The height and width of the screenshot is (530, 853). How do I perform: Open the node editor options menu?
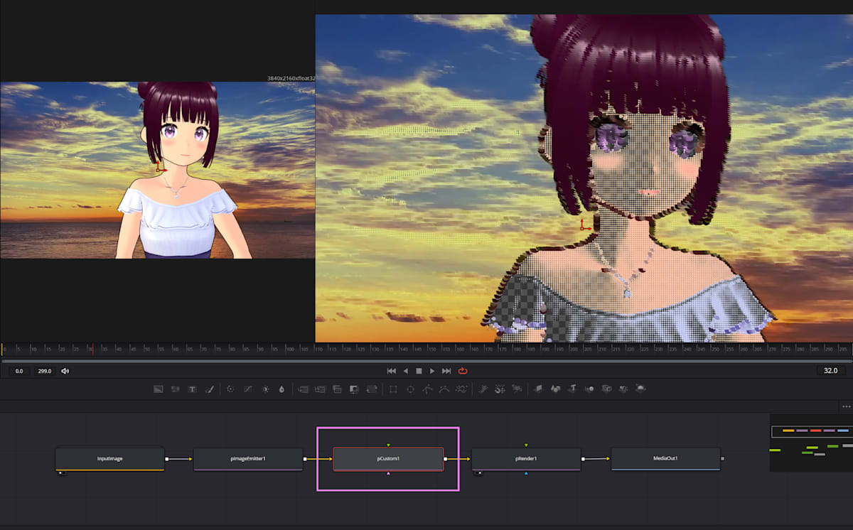[x=846, y=406]
